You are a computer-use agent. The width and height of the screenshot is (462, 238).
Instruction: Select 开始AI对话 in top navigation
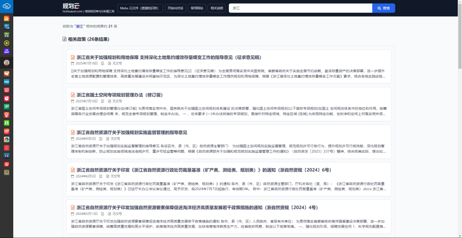[x=175, y=8]
